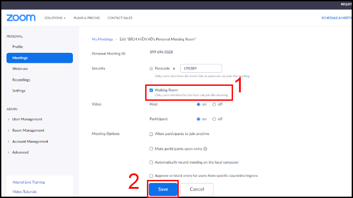The width and height of the screenshot is (353, 198).
Task: Click Personal Meeting ID number 399 696 0328
Action: point(161,52)
